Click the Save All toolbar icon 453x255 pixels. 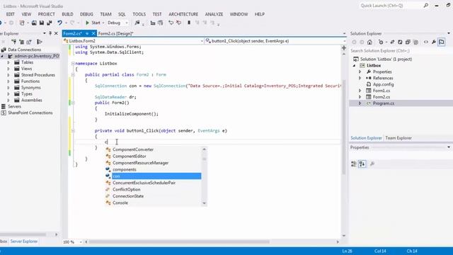(x=50, y=23)
